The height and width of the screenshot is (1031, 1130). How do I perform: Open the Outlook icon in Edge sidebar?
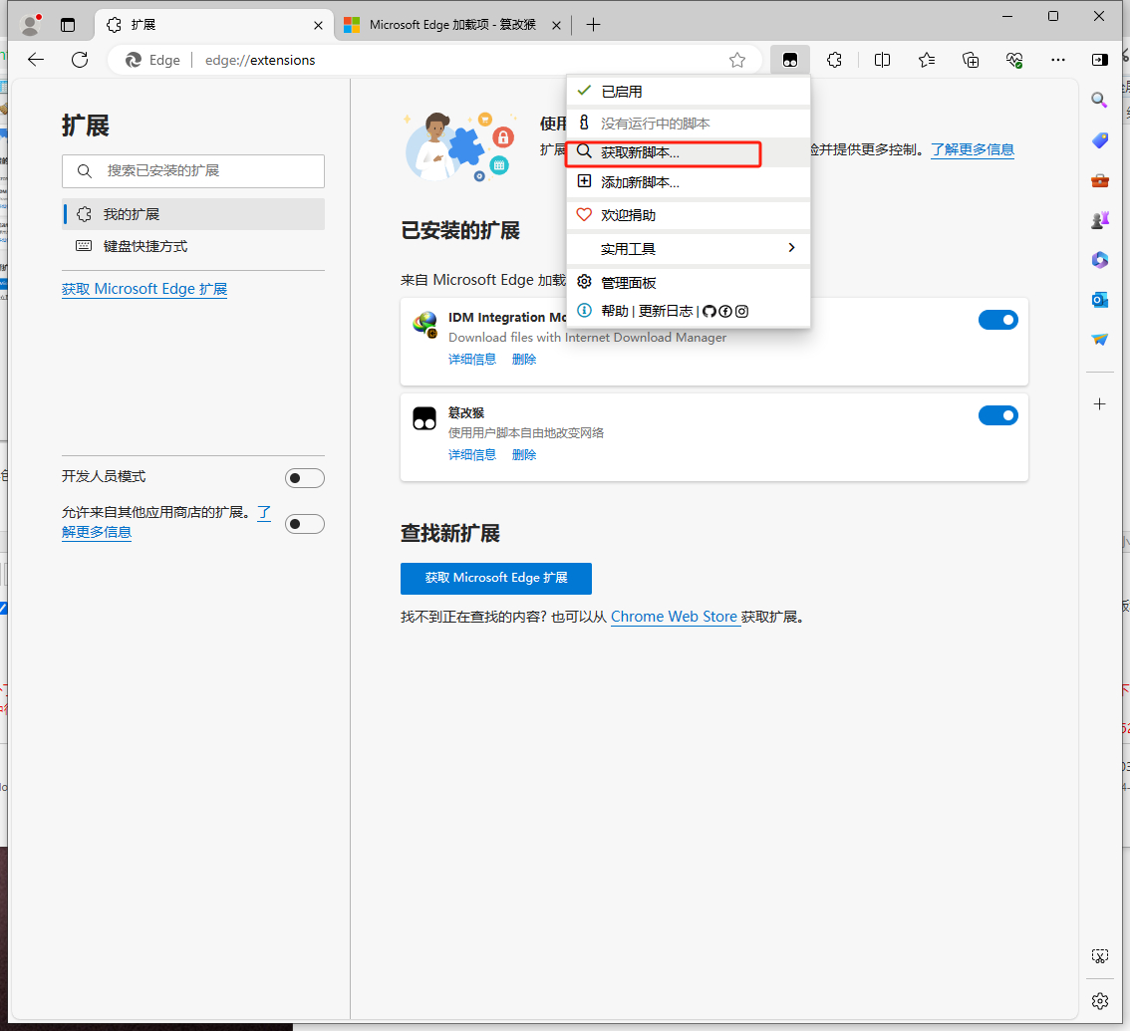[1100, 300]
